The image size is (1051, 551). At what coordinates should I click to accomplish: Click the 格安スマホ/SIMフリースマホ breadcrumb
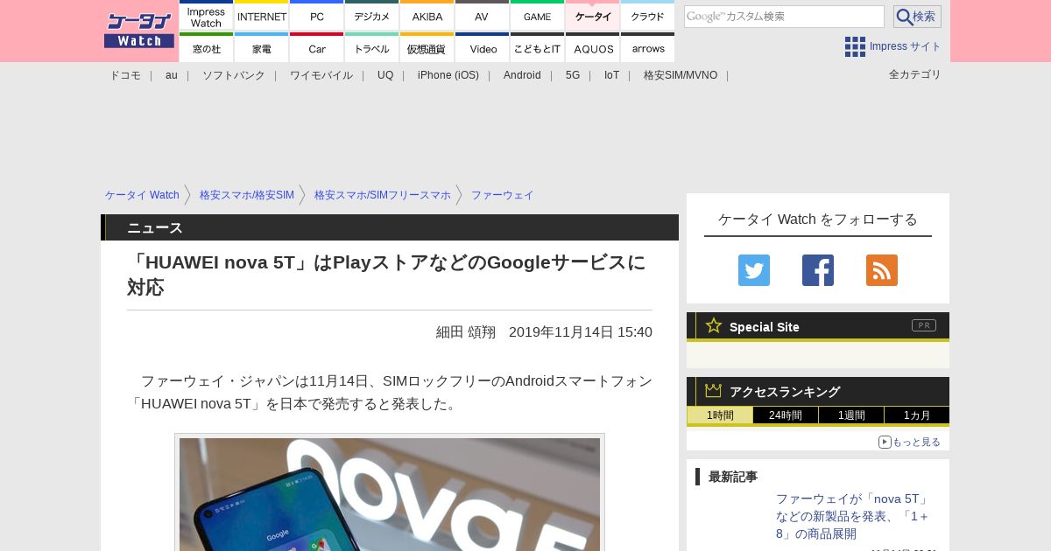tap(383, 195)
